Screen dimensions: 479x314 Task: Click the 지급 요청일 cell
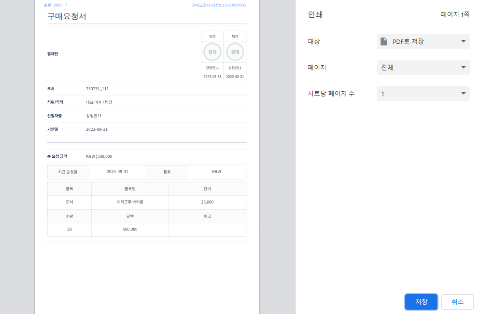point(68,172)
